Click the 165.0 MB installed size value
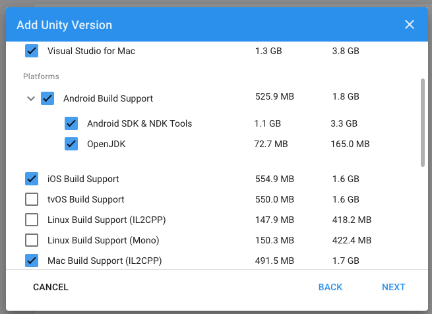 pos(350,144)
